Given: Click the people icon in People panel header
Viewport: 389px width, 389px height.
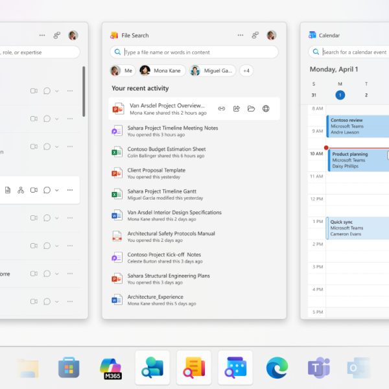Looking at the screenshot, I should pos(57,35).
